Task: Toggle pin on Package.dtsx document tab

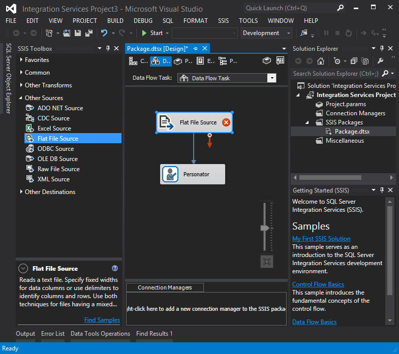Action: (x=194, y=49)
